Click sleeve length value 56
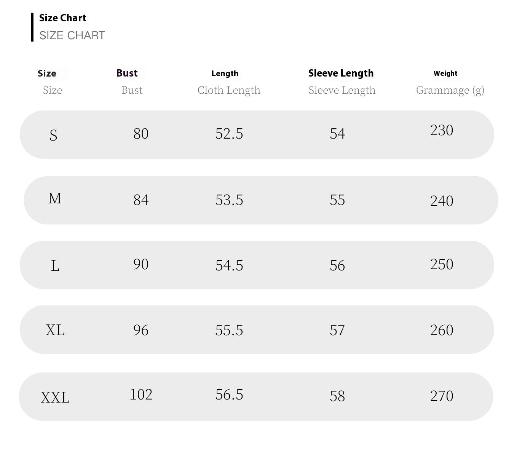514x457 pixels. [337, 265]
